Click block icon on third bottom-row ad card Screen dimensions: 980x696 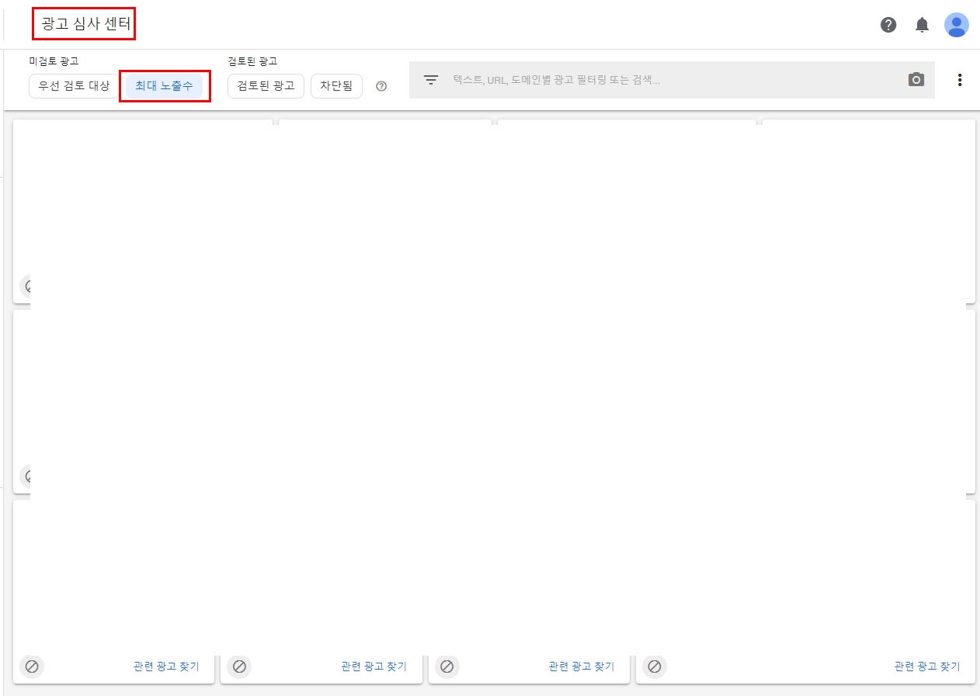point(447,667)
